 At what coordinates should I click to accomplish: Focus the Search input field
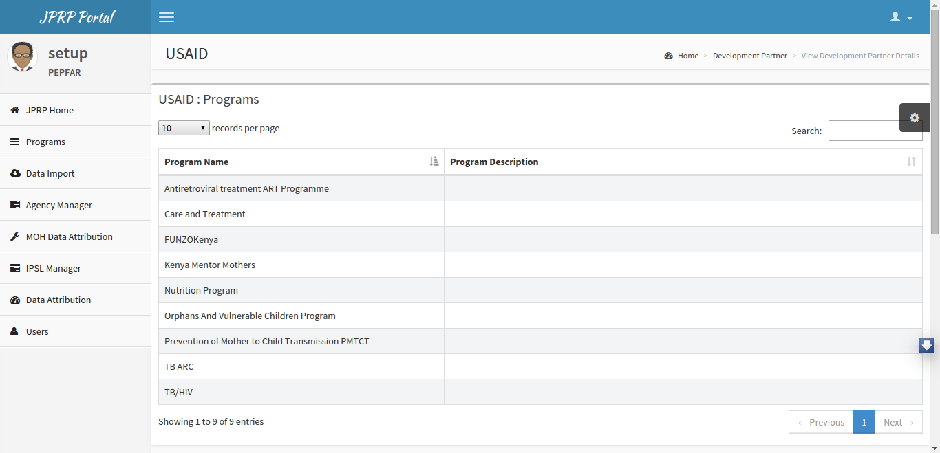(875, 131)
